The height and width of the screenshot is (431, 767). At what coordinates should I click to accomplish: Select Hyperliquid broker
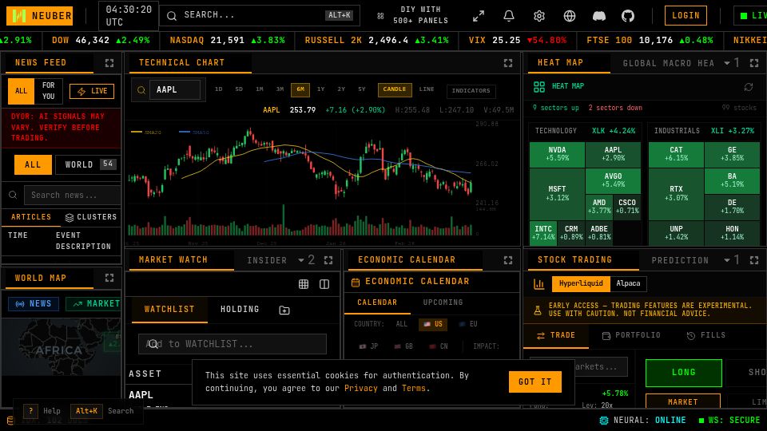(581, 283)
